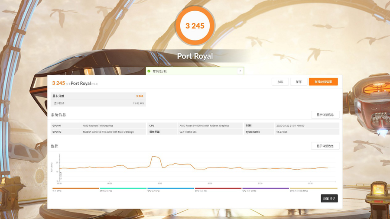Toggle the blue GPU 温度 legend series
This screenshot has width=390, height=219.
[170, 189]
